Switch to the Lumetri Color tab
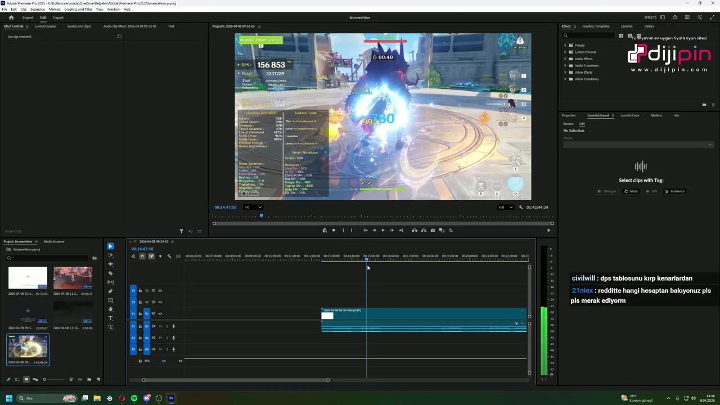The height and width of the screenshot is (405, 720). pos(630,115)
